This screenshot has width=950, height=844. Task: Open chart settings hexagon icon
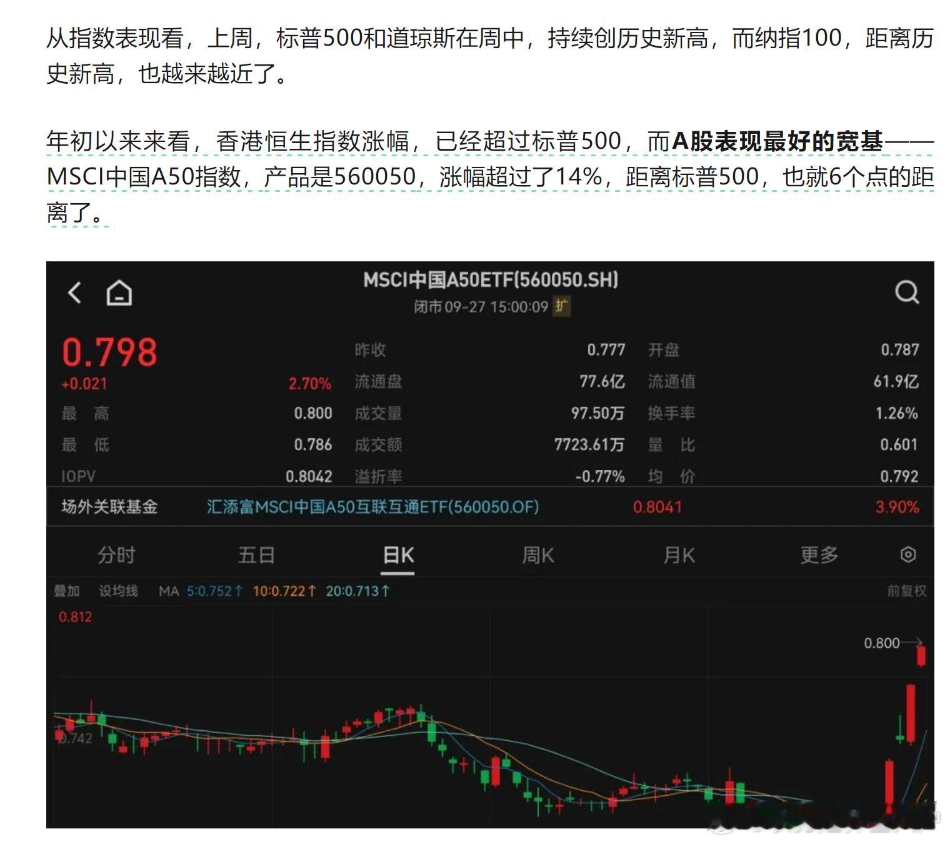[907, 555]
